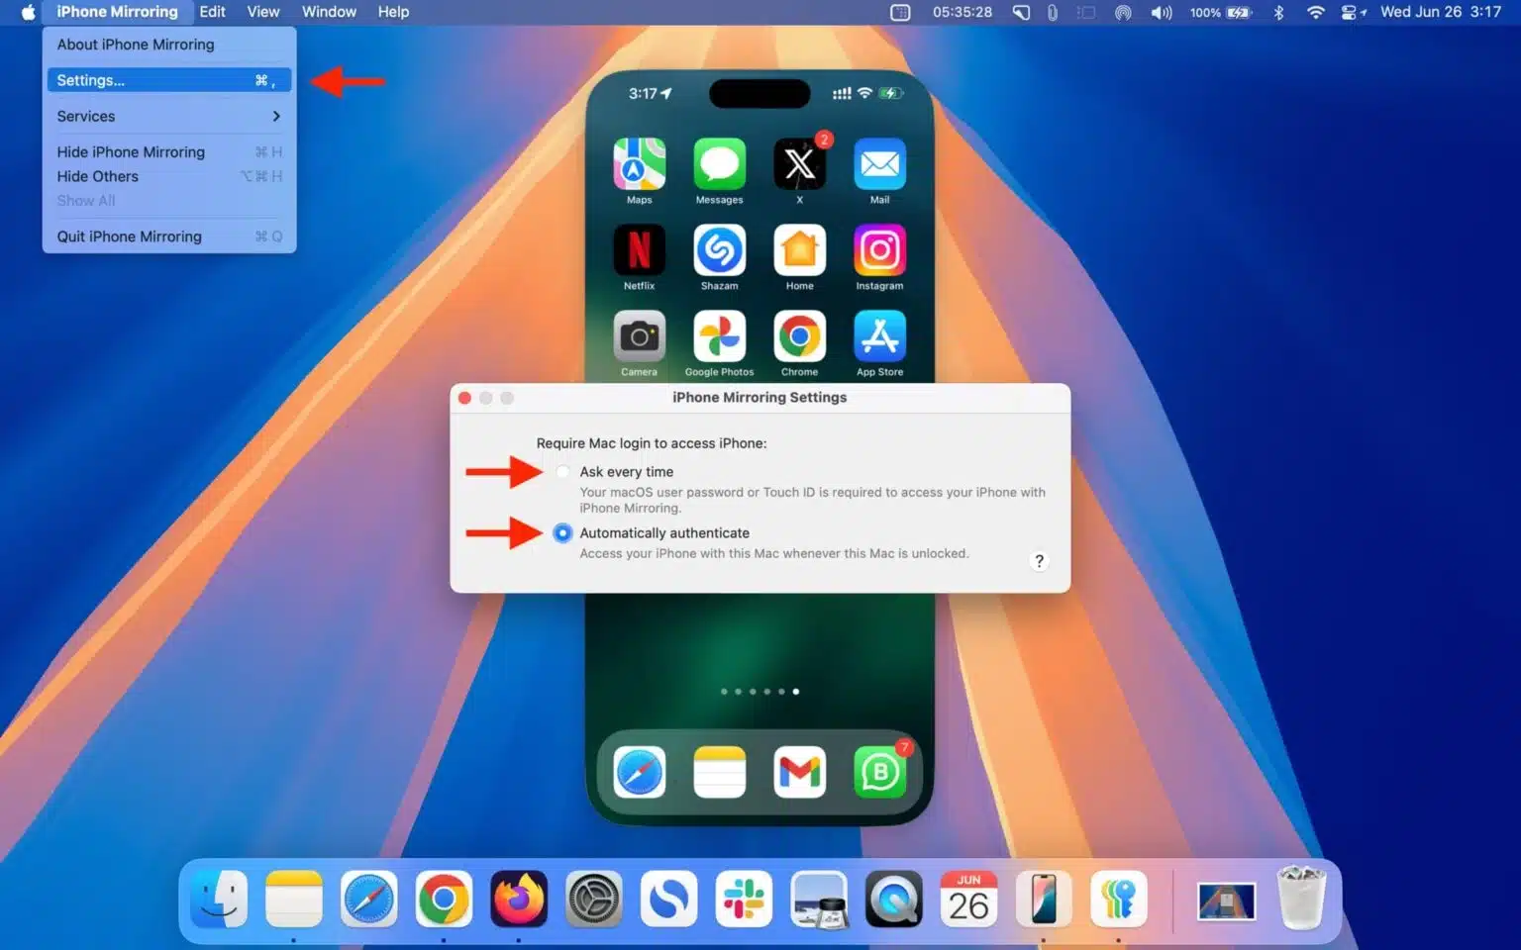This screenshot has height=950, width=1521.
Task: Tap Notes in the iPhone dock
Action: [719, 772]
